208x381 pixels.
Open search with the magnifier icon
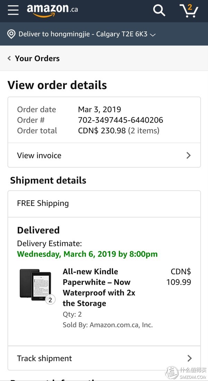coord(159,10)
